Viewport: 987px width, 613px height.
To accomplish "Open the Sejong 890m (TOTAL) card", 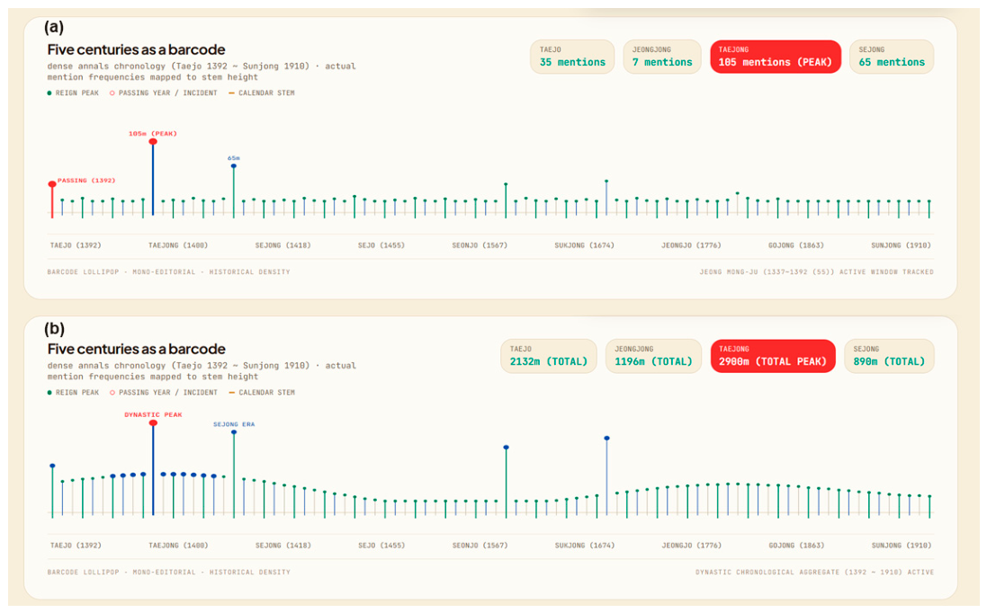I will (x=889, y=356).
